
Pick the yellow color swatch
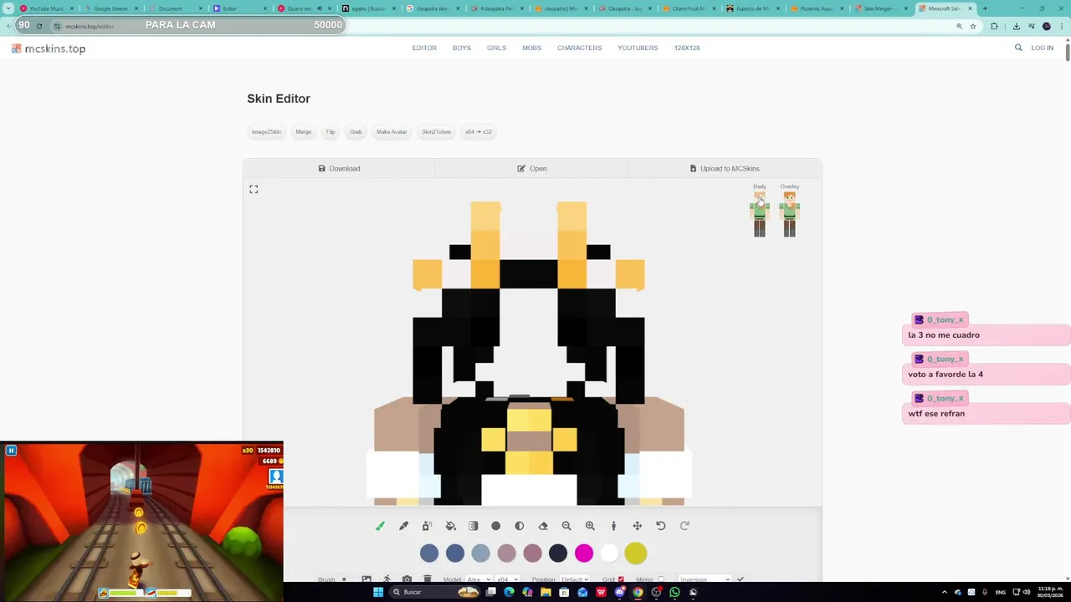coord(635,553)
